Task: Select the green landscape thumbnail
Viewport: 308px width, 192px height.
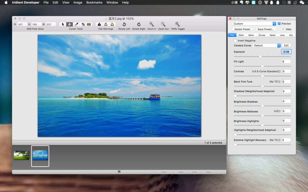Action: [21, 155]
